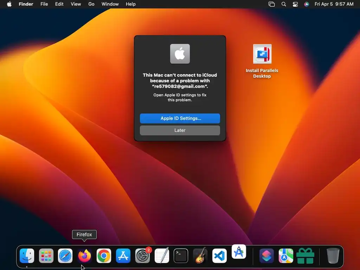Open the App Store dock icon
360x270 pixels.
(123, 256)
